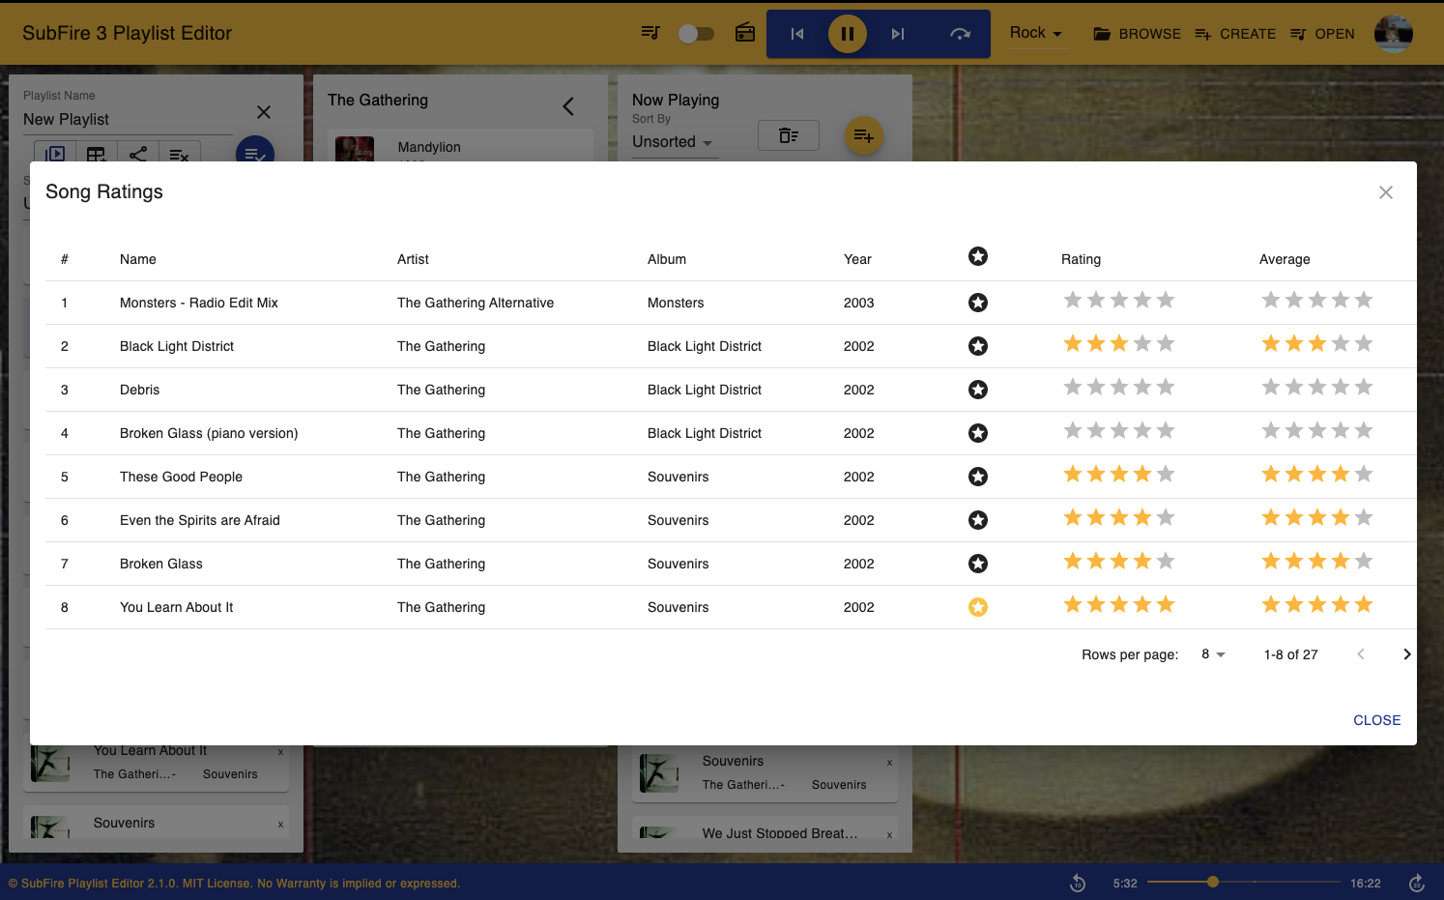Sort table by Album column

pos(667,259)
